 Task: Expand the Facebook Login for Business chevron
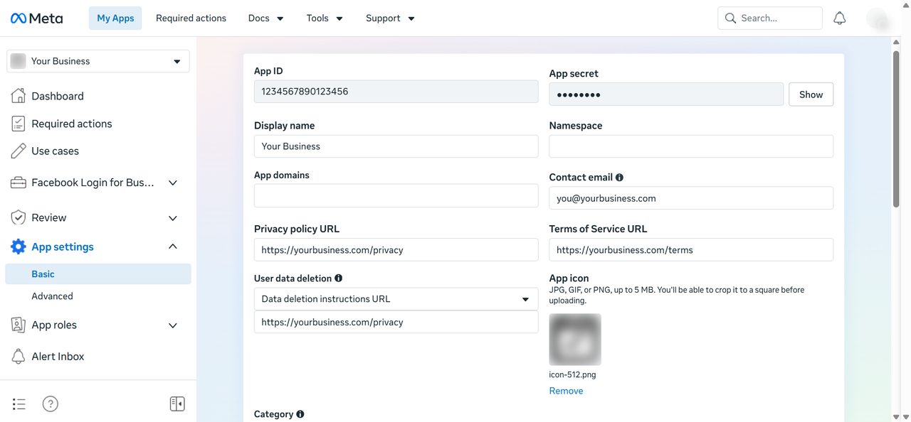(x=172, y=183)
